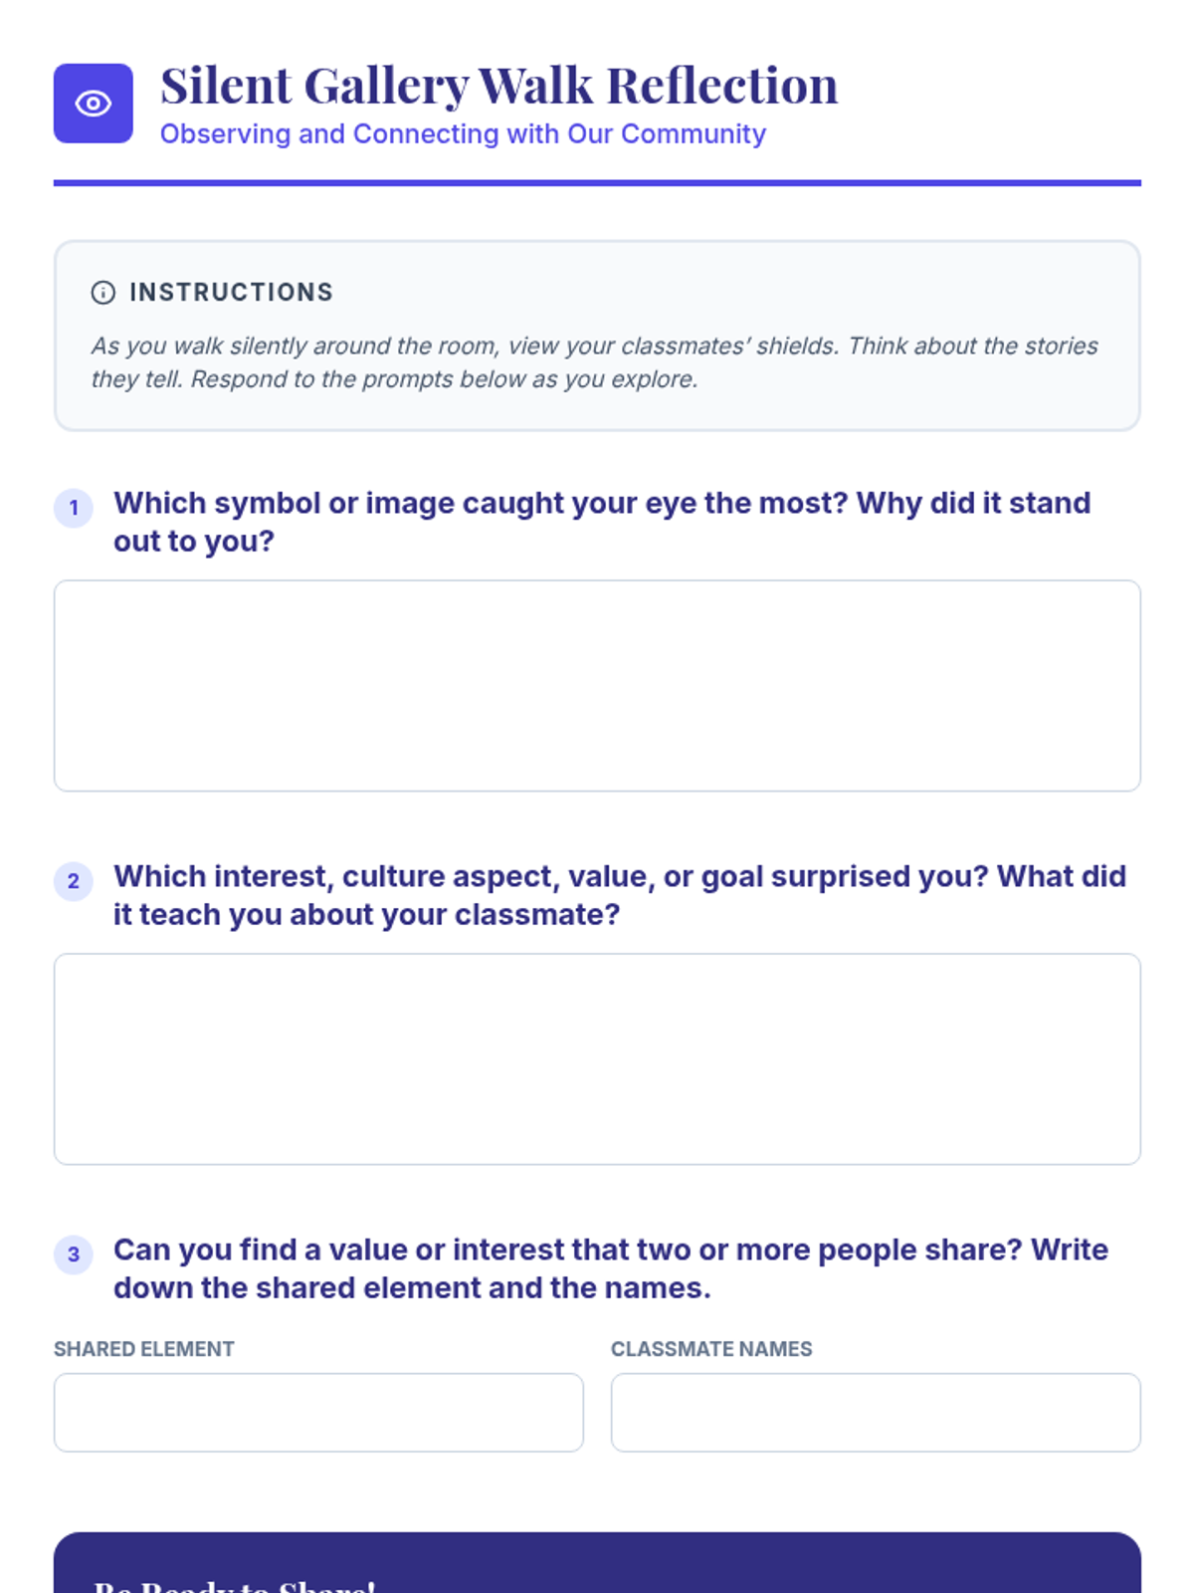Click the INSTRUCTIONS heading
The height and width of the screenshot is (1593, 1194).
pyautogui.click(x=231, y=292)
